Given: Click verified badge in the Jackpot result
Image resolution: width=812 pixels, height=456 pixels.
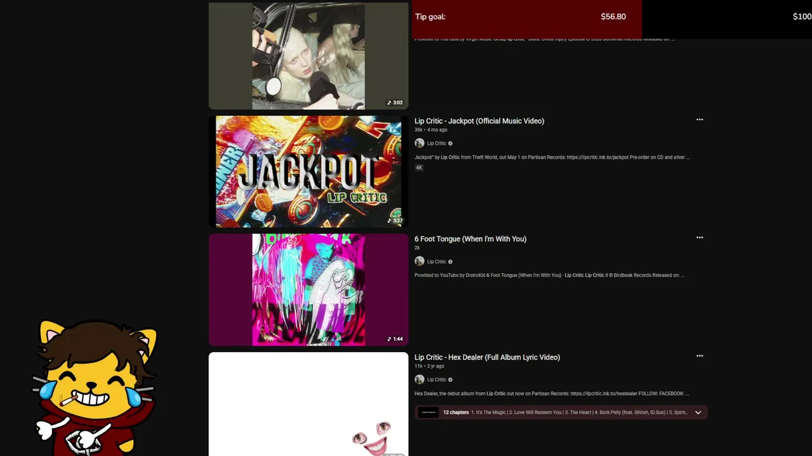Looking at the screenshot, I should (x=450, y=143).
